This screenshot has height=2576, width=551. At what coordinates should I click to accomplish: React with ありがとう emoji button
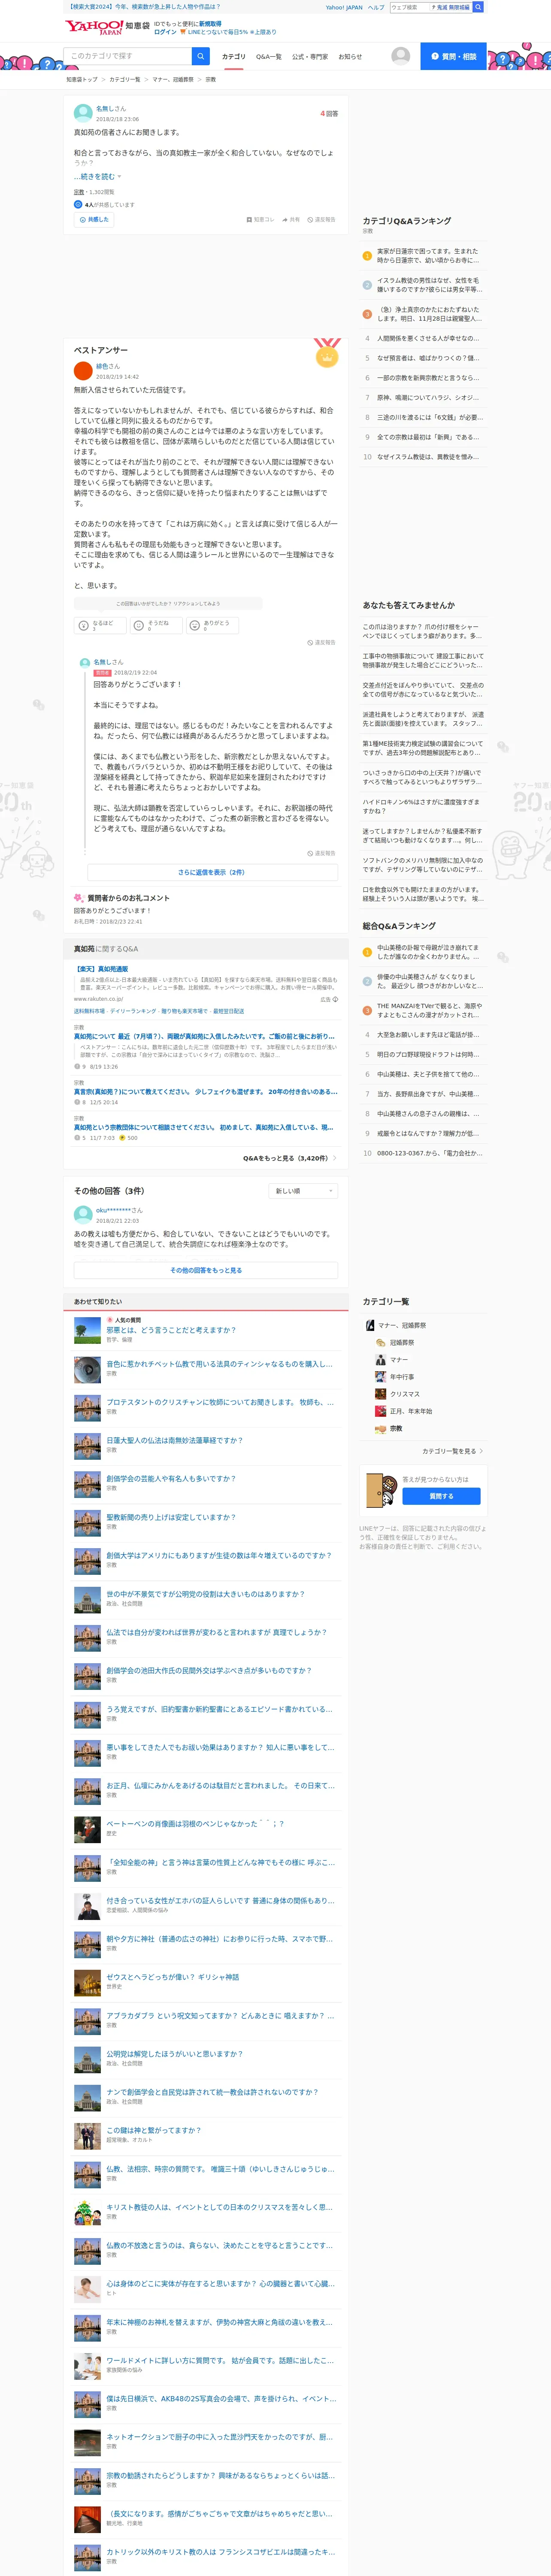pos(211,625)
